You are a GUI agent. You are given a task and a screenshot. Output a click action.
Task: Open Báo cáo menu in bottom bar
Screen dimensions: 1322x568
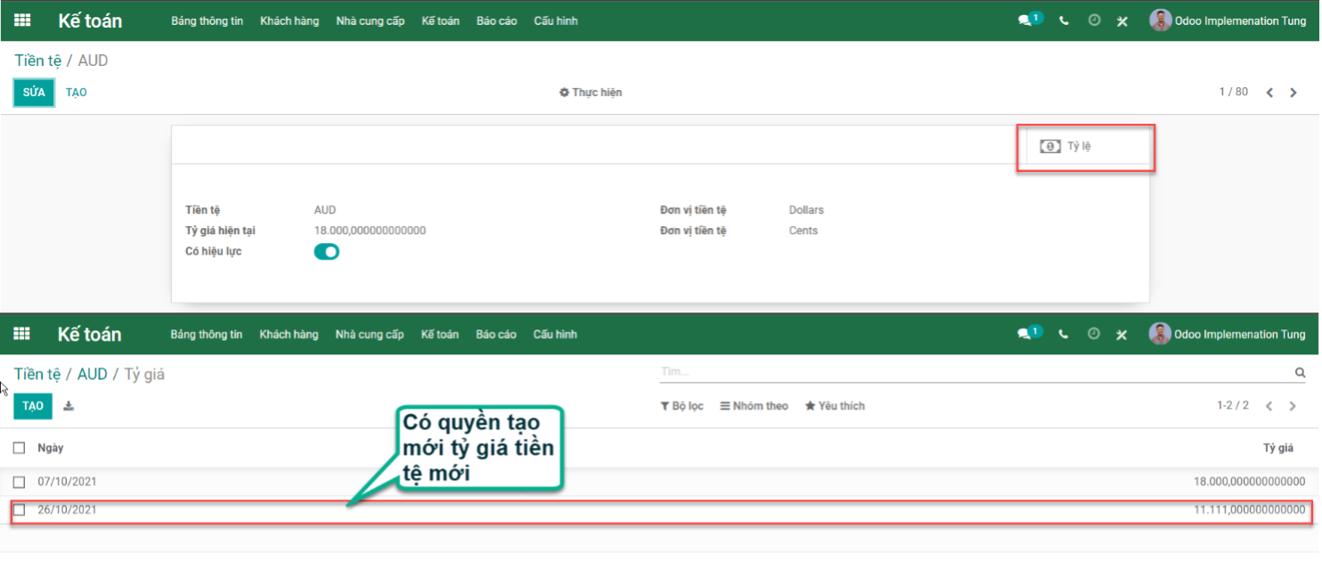(x=496, y=334)
